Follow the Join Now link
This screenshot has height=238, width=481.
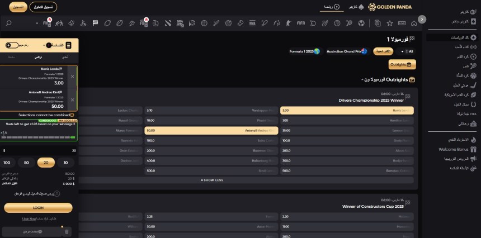pyautogui.click(x=29, y=219)
